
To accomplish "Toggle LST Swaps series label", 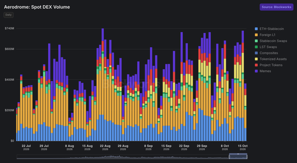I will pos(268,47).
